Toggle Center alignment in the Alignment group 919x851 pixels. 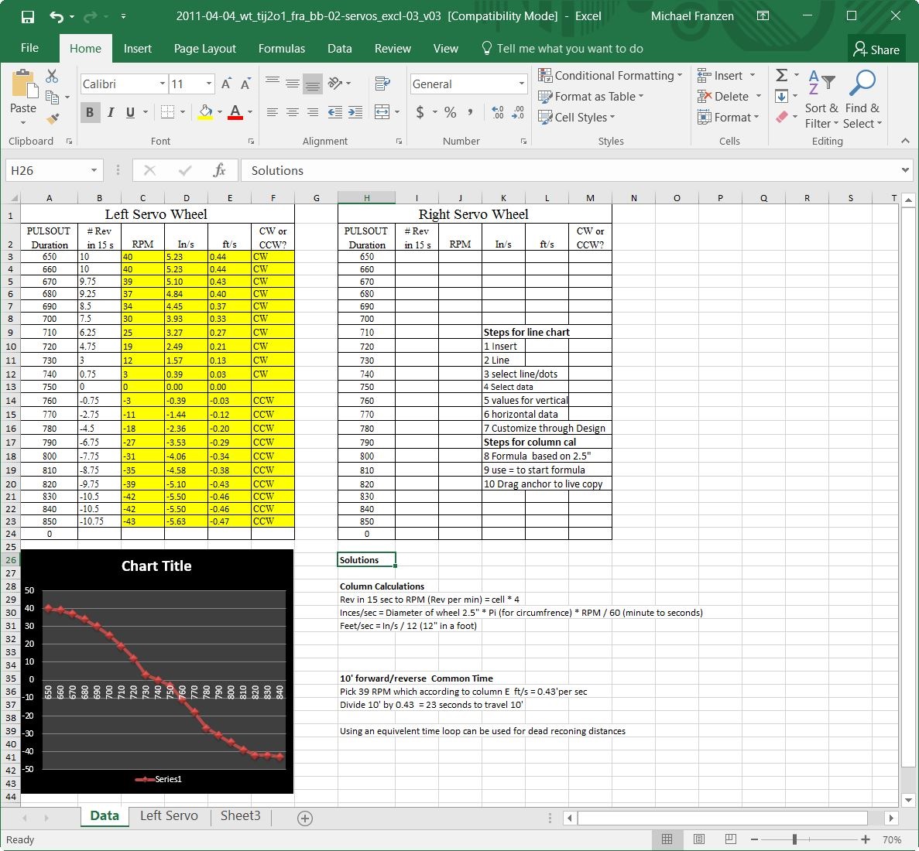coord(293,112)
